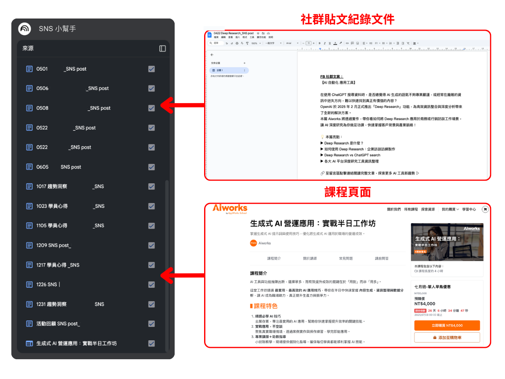The width and height of the screenshot is (505, 379).
Task: Click the sources list vertical scrollbar
Action: (167, 265)
